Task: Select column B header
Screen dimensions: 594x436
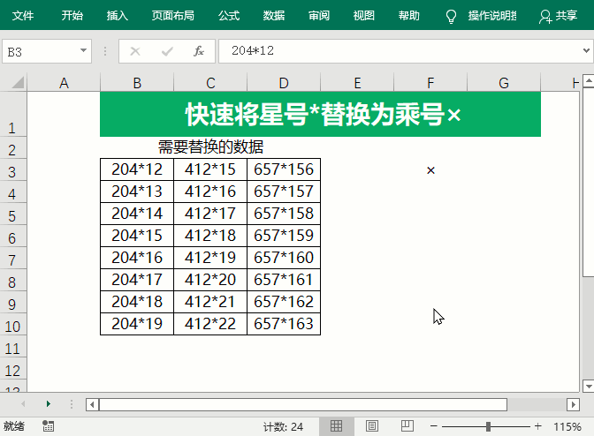Action: (x=137, y=82)
